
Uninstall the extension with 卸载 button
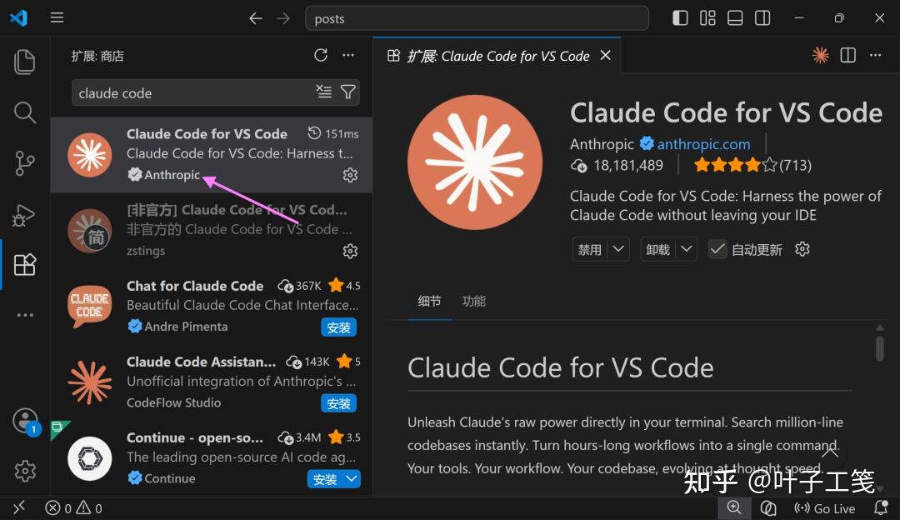point(657,250)
